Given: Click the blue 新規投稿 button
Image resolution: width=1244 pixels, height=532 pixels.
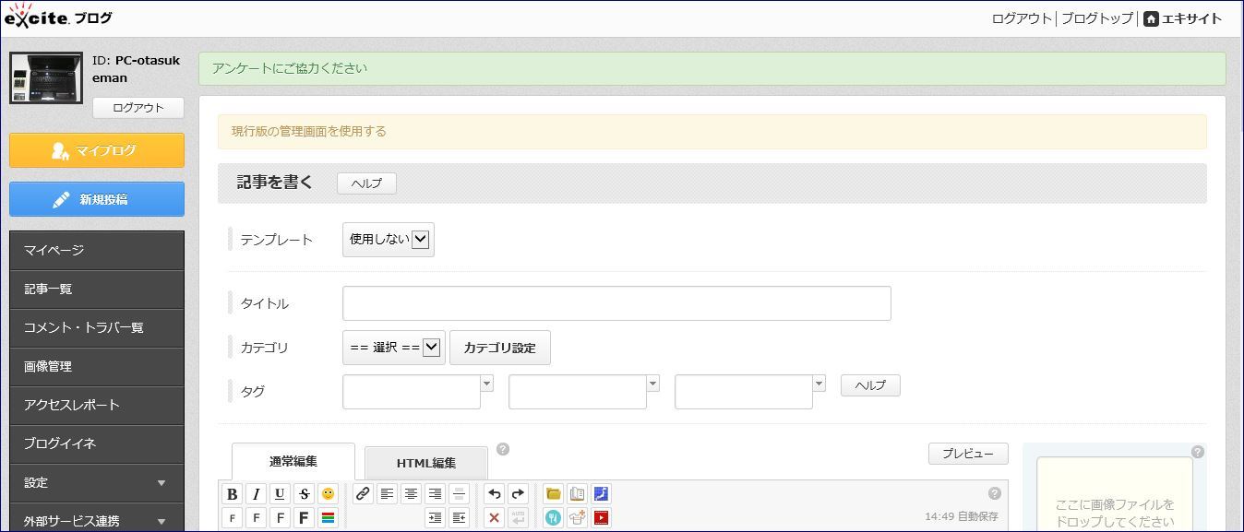Looking at the screenshot, I should 97,199.
